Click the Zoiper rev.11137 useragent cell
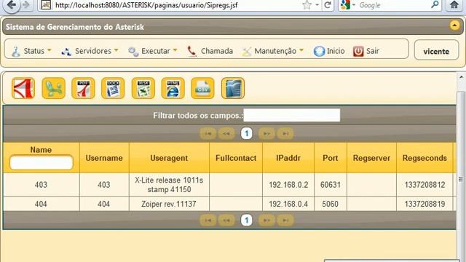466x262 pixels. click(169, 204)
